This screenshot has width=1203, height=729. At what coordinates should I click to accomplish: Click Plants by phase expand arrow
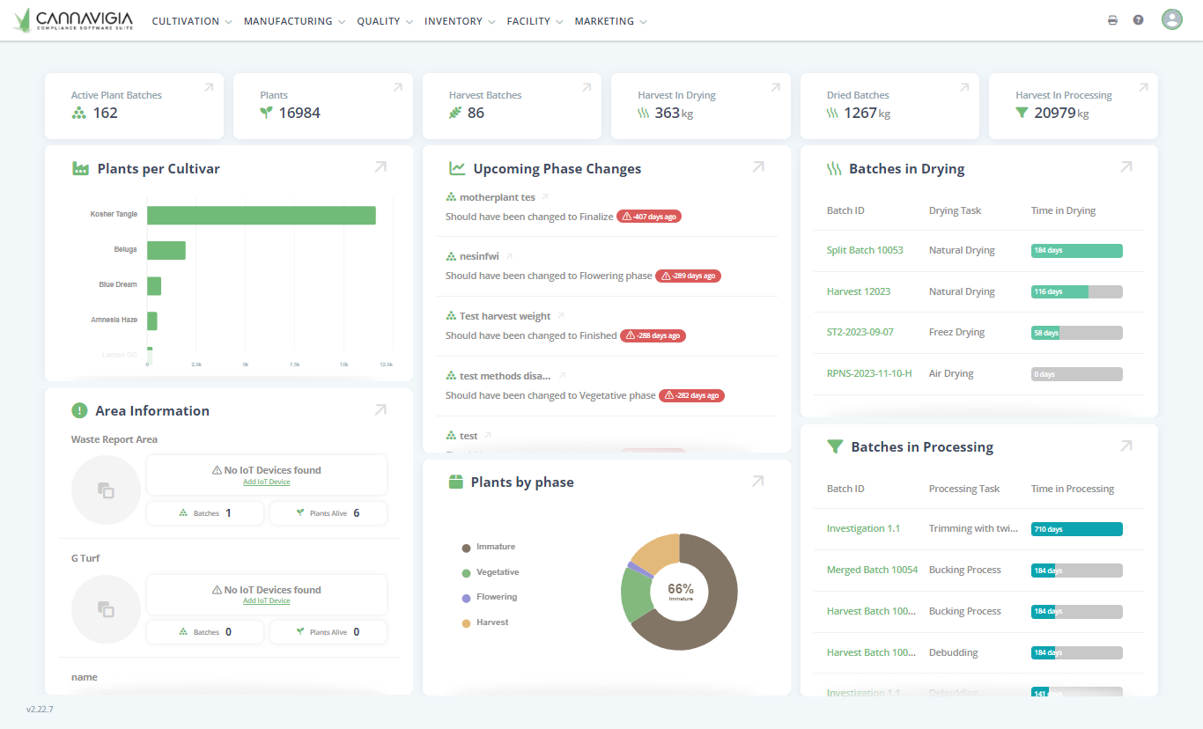coord(757,481)
